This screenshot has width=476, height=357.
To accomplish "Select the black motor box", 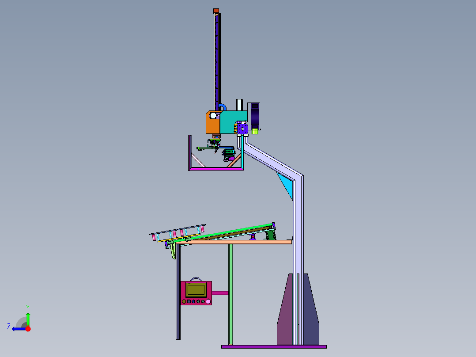I will coord(255,116).
